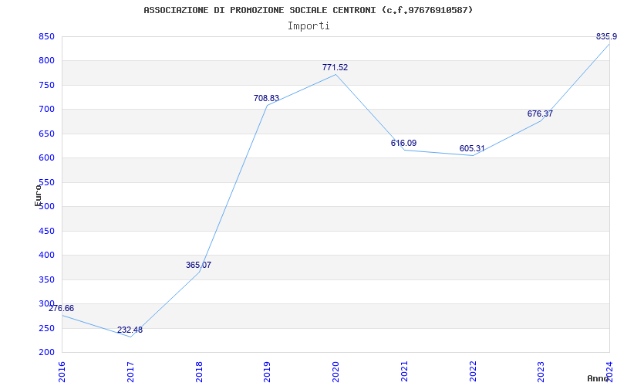Click the data label 605.31
617x386 pixels.
(x=472, y=148)
